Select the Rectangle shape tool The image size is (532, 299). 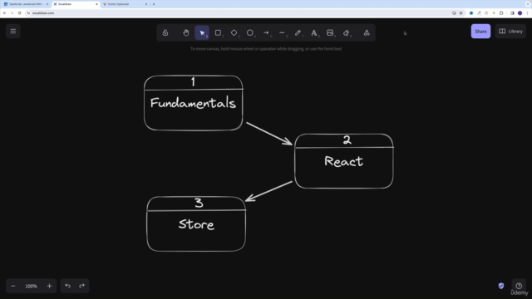218,33
